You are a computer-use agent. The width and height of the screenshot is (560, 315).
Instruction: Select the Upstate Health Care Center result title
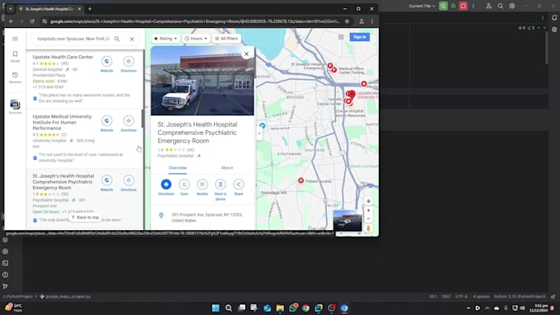point(63,57)
